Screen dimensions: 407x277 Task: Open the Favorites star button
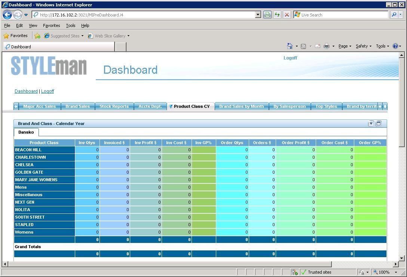16,36
